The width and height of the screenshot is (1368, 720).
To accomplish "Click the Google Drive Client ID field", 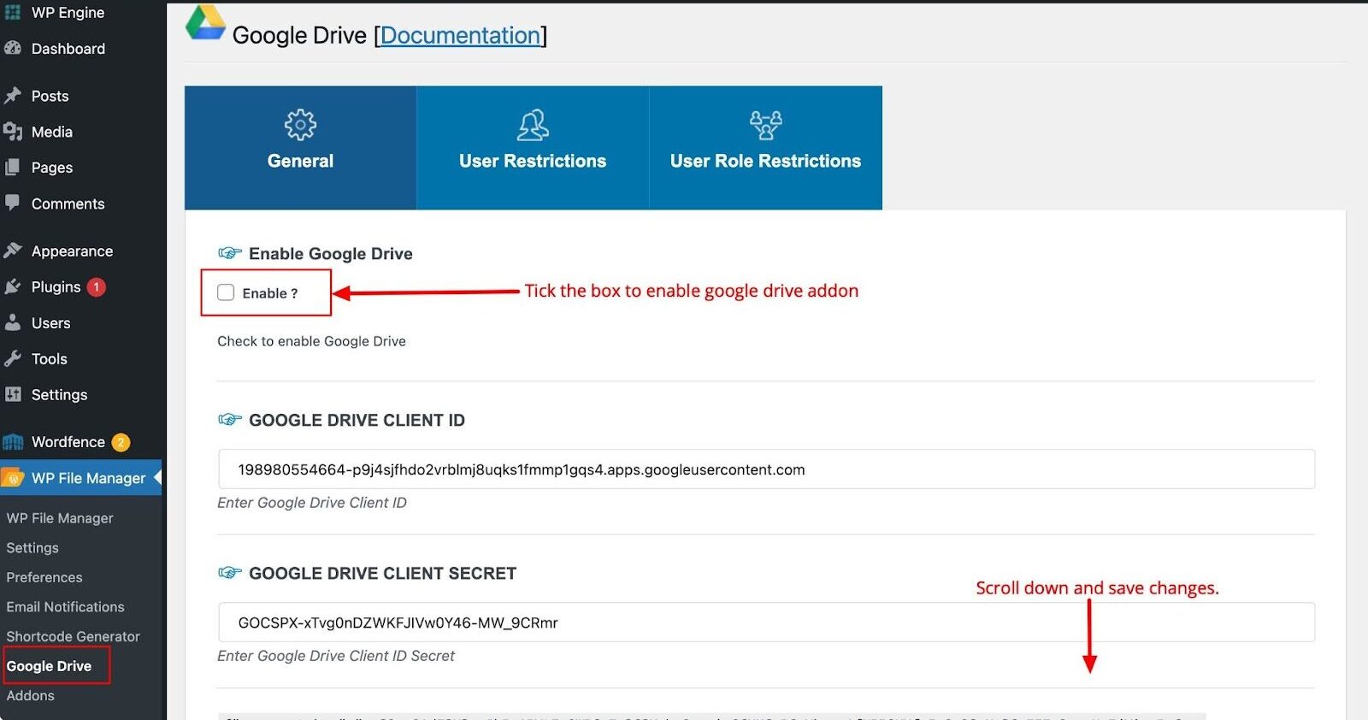I will coord(766,469).
